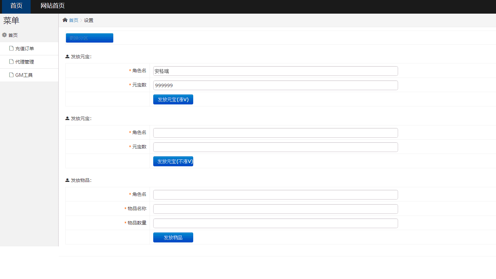Select GM工具 in the sidebar menu
Image resolution: width=496 pixels, height=279 pixels.
pyautogui.click(x=24, y=75)
